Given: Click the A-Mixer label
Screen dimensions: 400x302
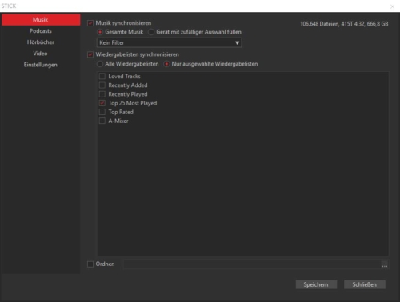Looking at the screenshot, I should click(118, 121).
